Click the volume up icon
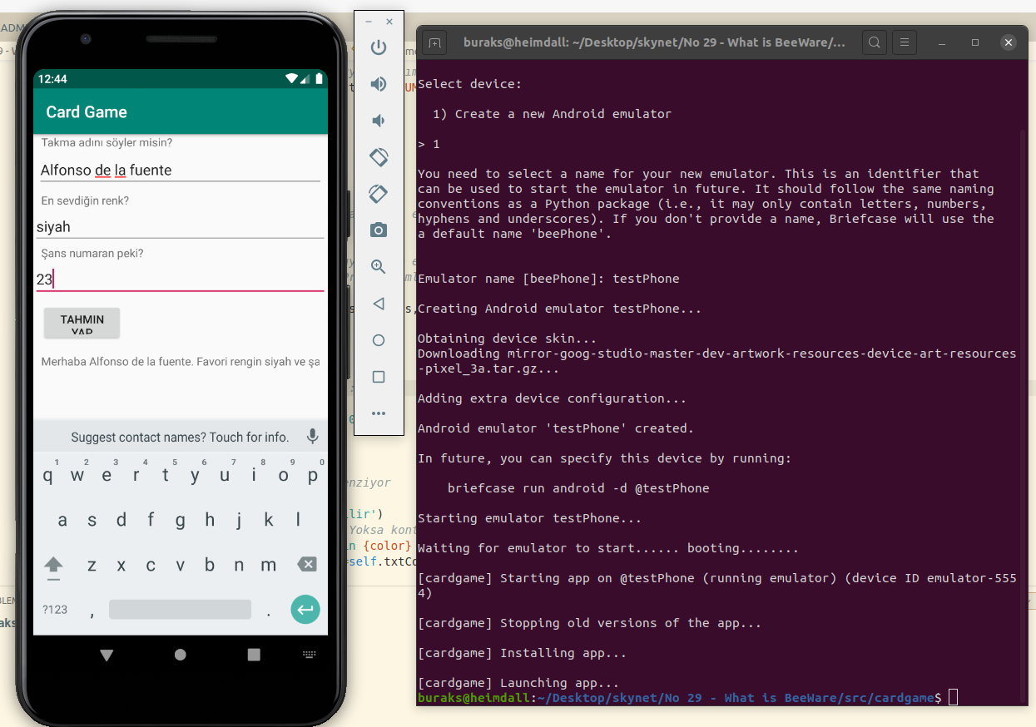 point(379,84)
